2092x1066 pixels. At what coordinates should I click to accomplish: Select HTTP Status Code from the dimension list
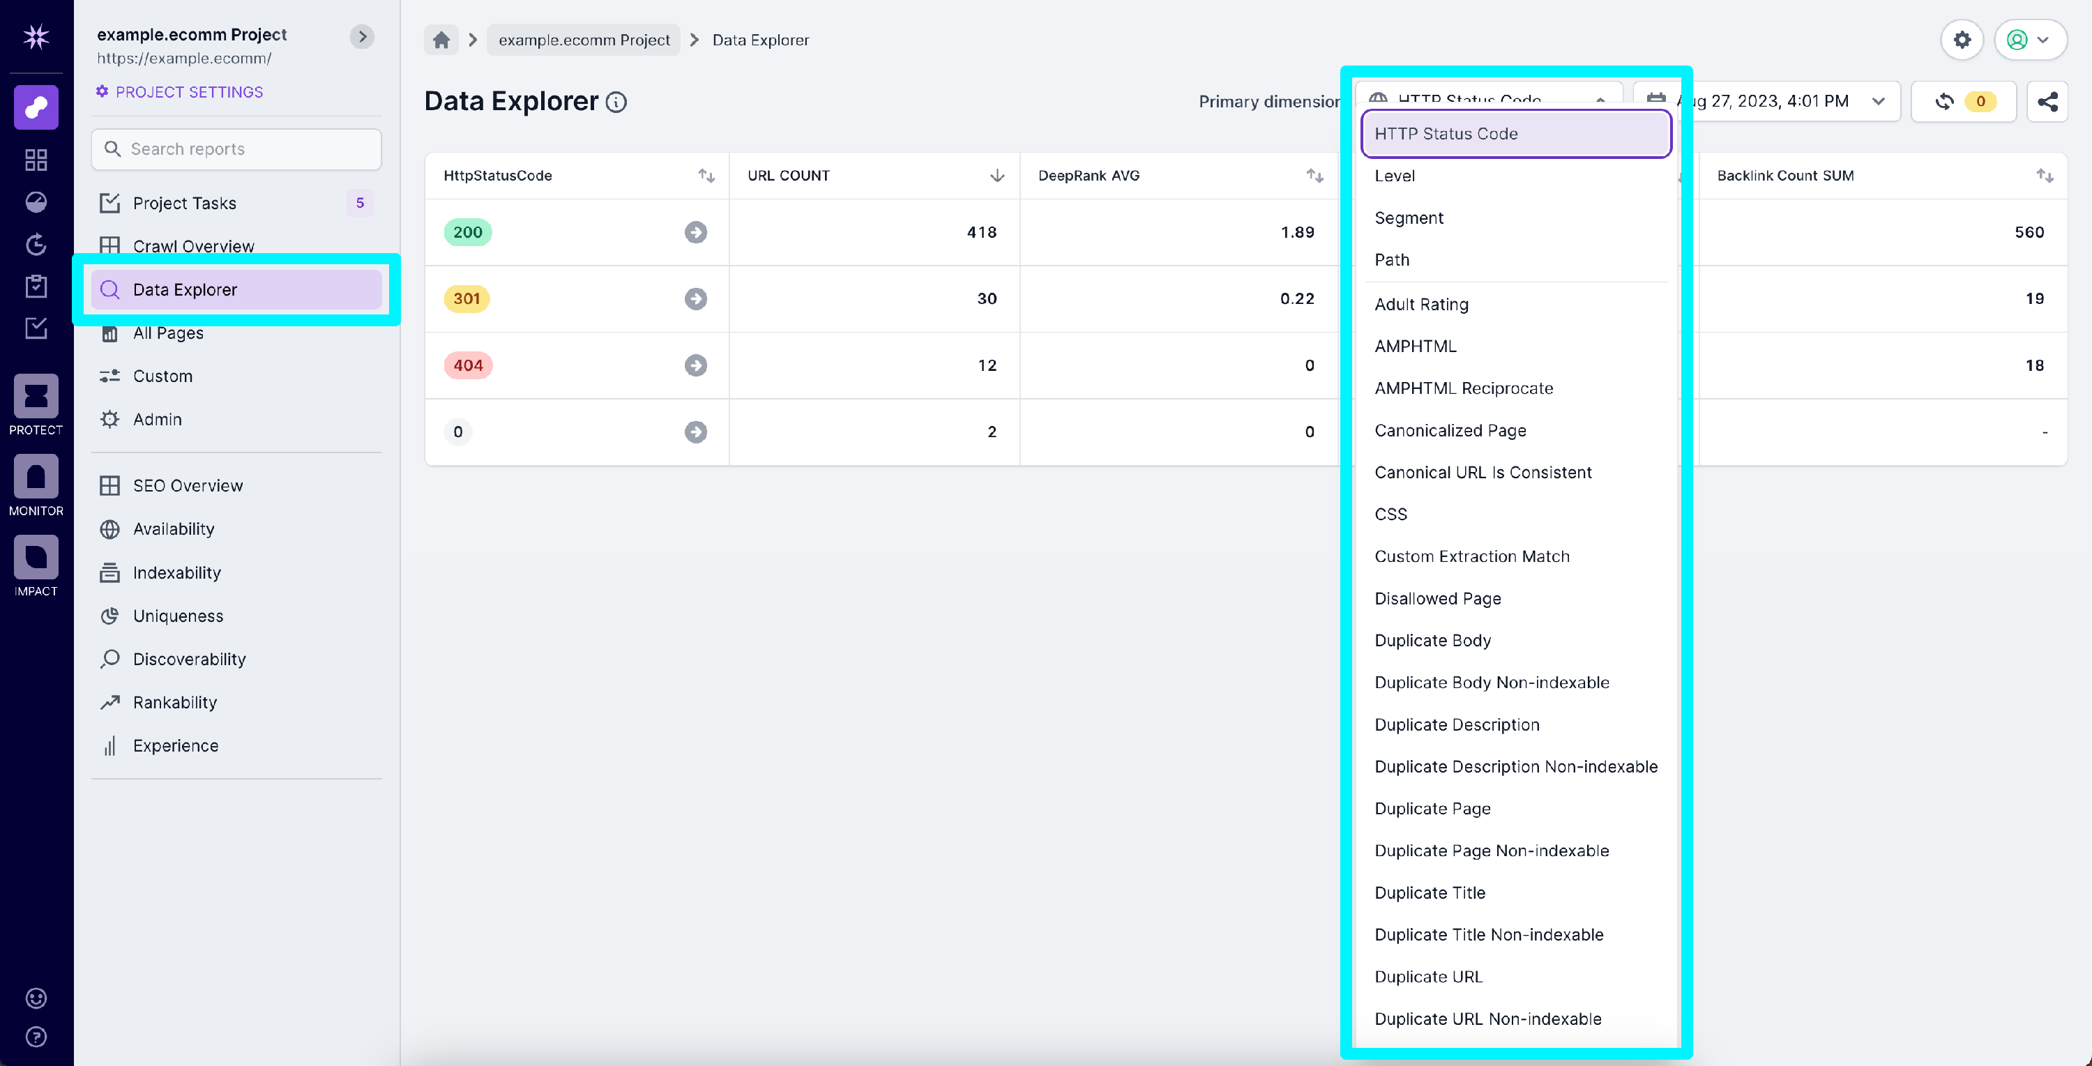point(1515,133)
